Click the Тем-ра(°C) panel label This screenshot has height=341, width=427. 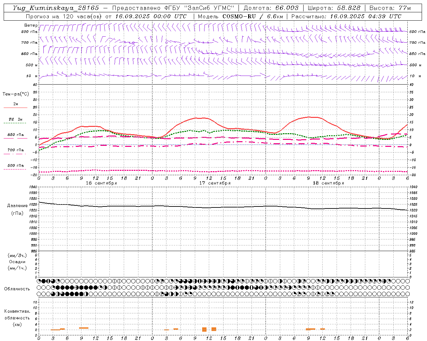(x=16, y=94)
